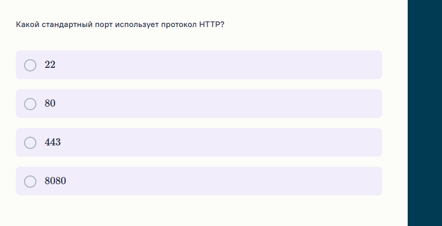The height and width of the screenshot is (226, 442).
Task: Click the "443" answer label text
Action: click(x=53, y=143)
